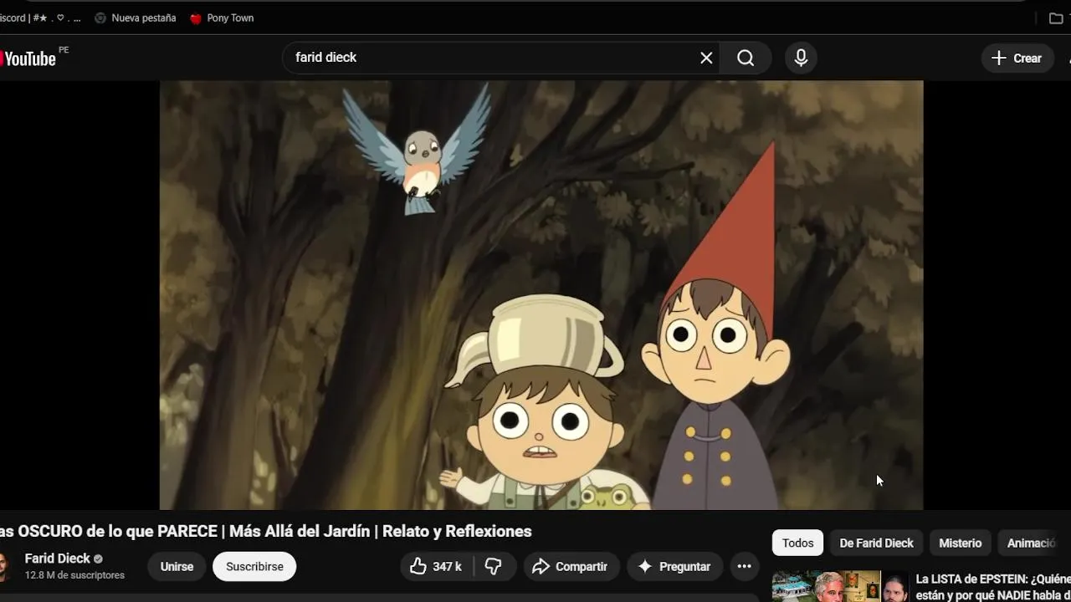
Task: Open the three-dots more actions menu
Action: pyautogui.click(x=744, y=566)
